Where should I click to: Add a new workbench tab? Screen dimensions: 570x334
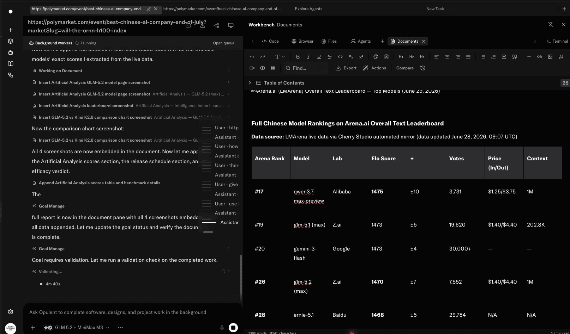[x=382, y=41]
